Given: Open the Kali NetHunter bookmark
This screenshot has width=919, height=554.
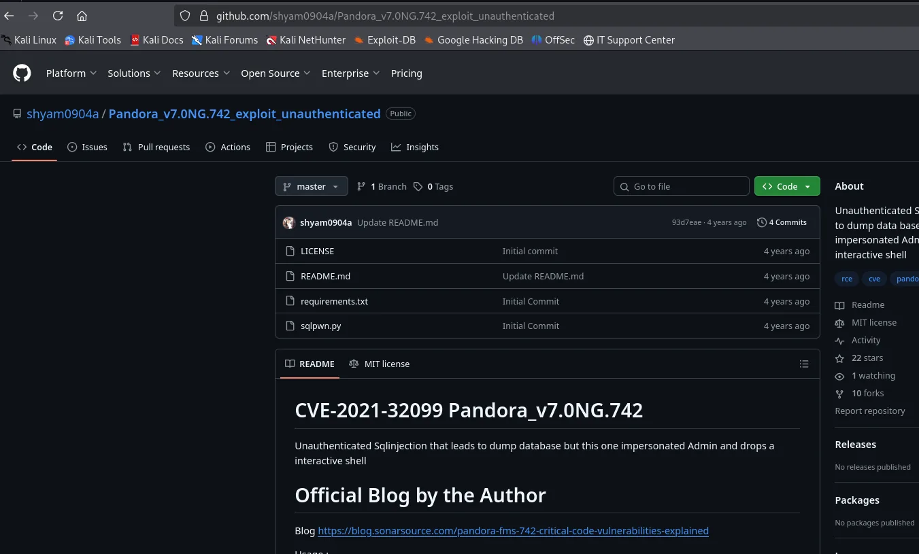Looking at the screenshot, I should coord(306,40).
